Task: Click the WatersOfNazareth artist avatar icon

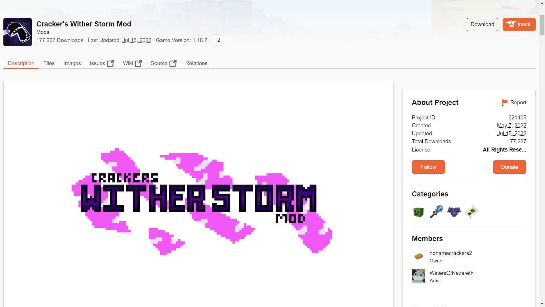Action: [x=418, y=275]
